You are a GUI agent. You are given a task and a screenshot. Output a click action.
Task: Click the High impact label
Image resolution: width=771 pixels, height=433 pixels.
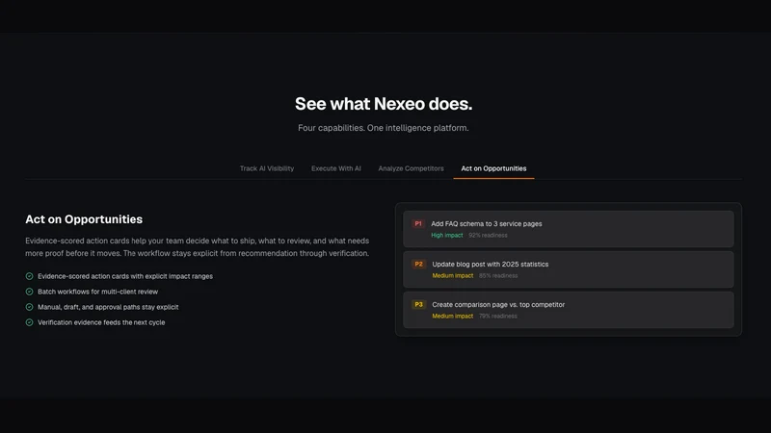click(447, 235)
